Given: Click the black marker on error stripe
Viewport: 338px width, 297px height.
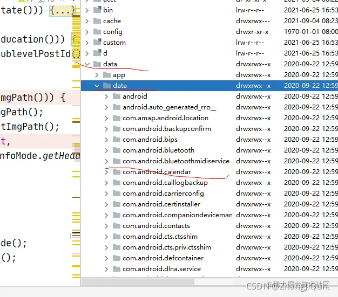Looking at the screenshot, I should pyautogui.click(x=76, y=234).
